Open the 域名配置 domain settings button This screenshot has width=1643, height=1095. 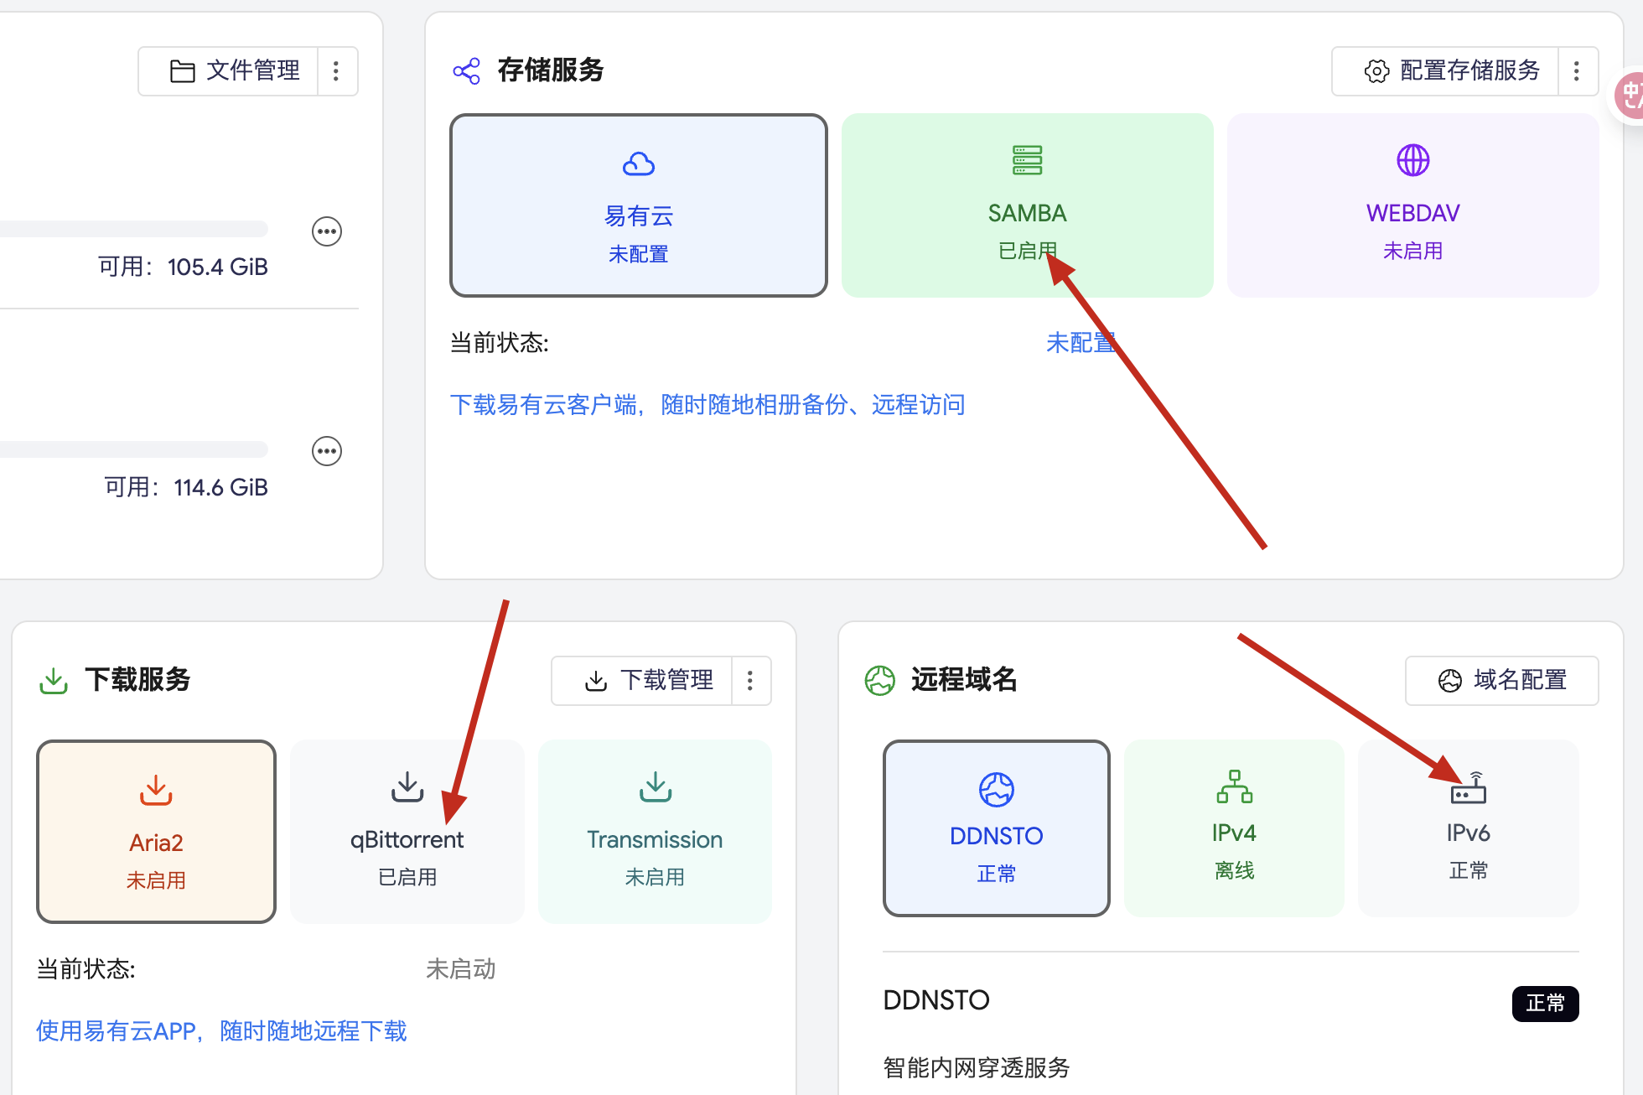[x=1502, y=680]
